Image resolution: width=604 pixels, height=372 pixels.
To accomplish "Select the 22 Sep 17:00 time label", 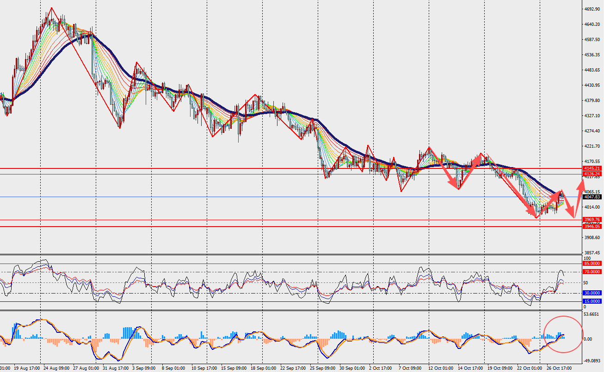I will click(x=293, y=368).
